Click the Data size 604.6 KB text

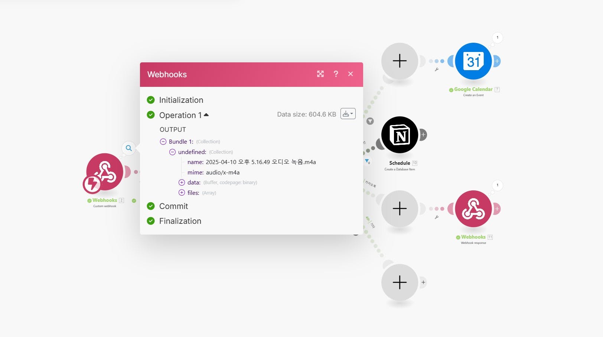click(306, 114)
